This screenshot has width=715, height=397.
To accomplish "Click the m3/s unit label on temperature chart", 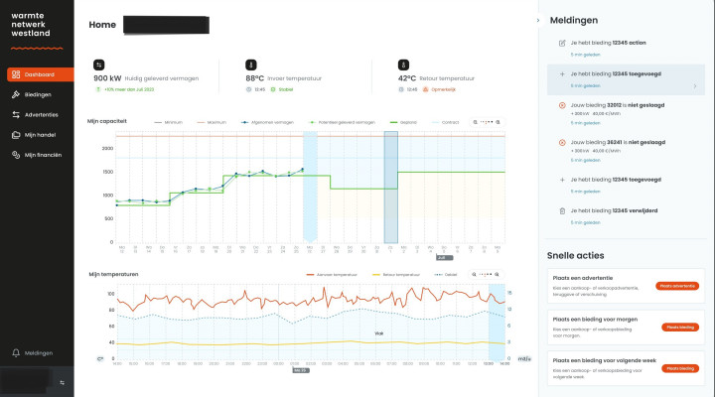I will [524, 358].
